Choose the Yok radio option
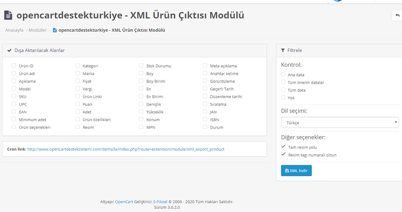Image resolution: width=402 pixels, height=212 pixels. [x=283, y=97]
